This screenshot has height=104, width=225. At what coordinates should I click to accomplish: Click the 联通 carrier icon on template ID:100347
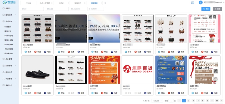click(69, 52)
